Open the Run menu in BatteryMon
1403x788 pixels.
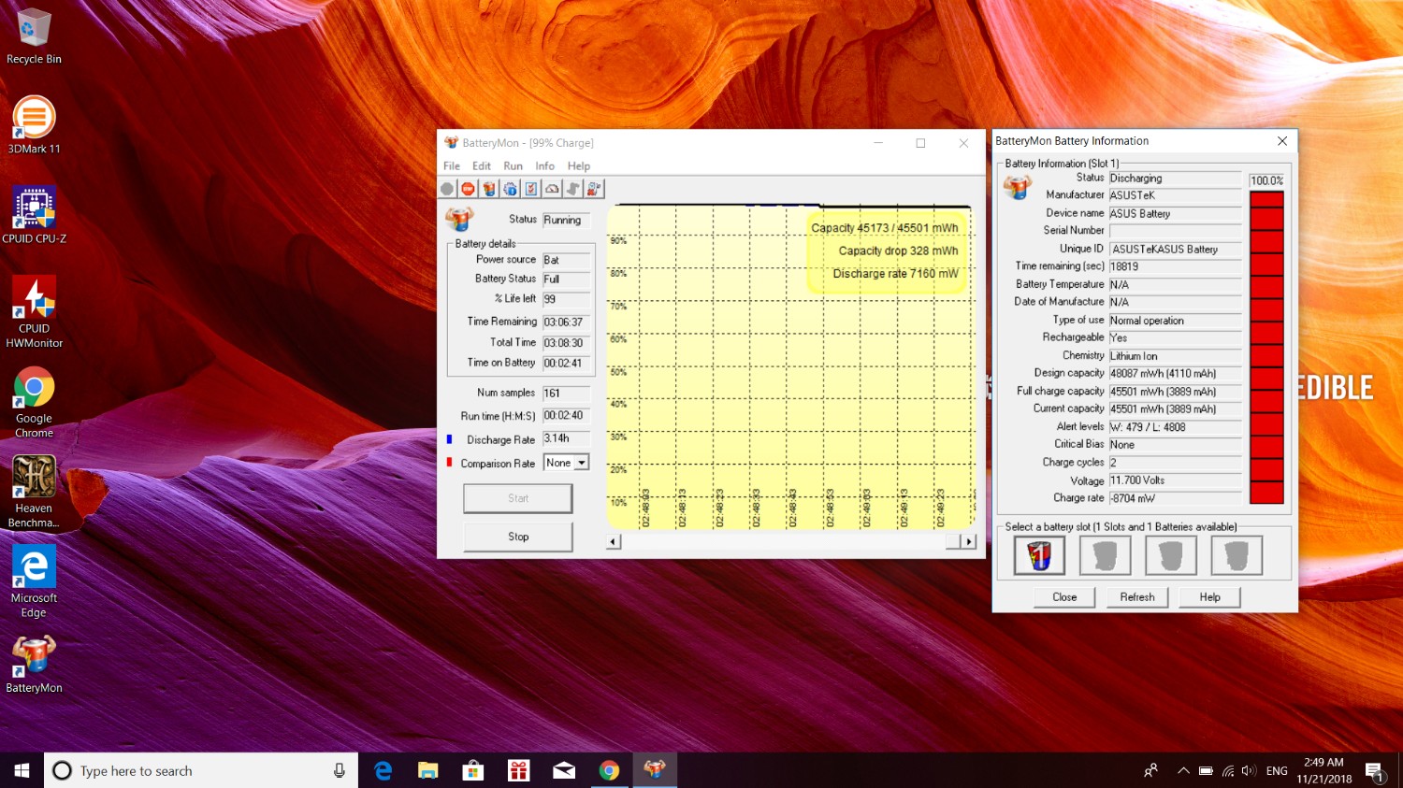pyautogui.click(x=513, y=165)
